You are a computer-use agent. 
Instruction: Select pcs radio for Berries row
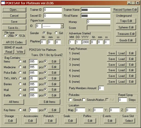[x=45, y=84]
